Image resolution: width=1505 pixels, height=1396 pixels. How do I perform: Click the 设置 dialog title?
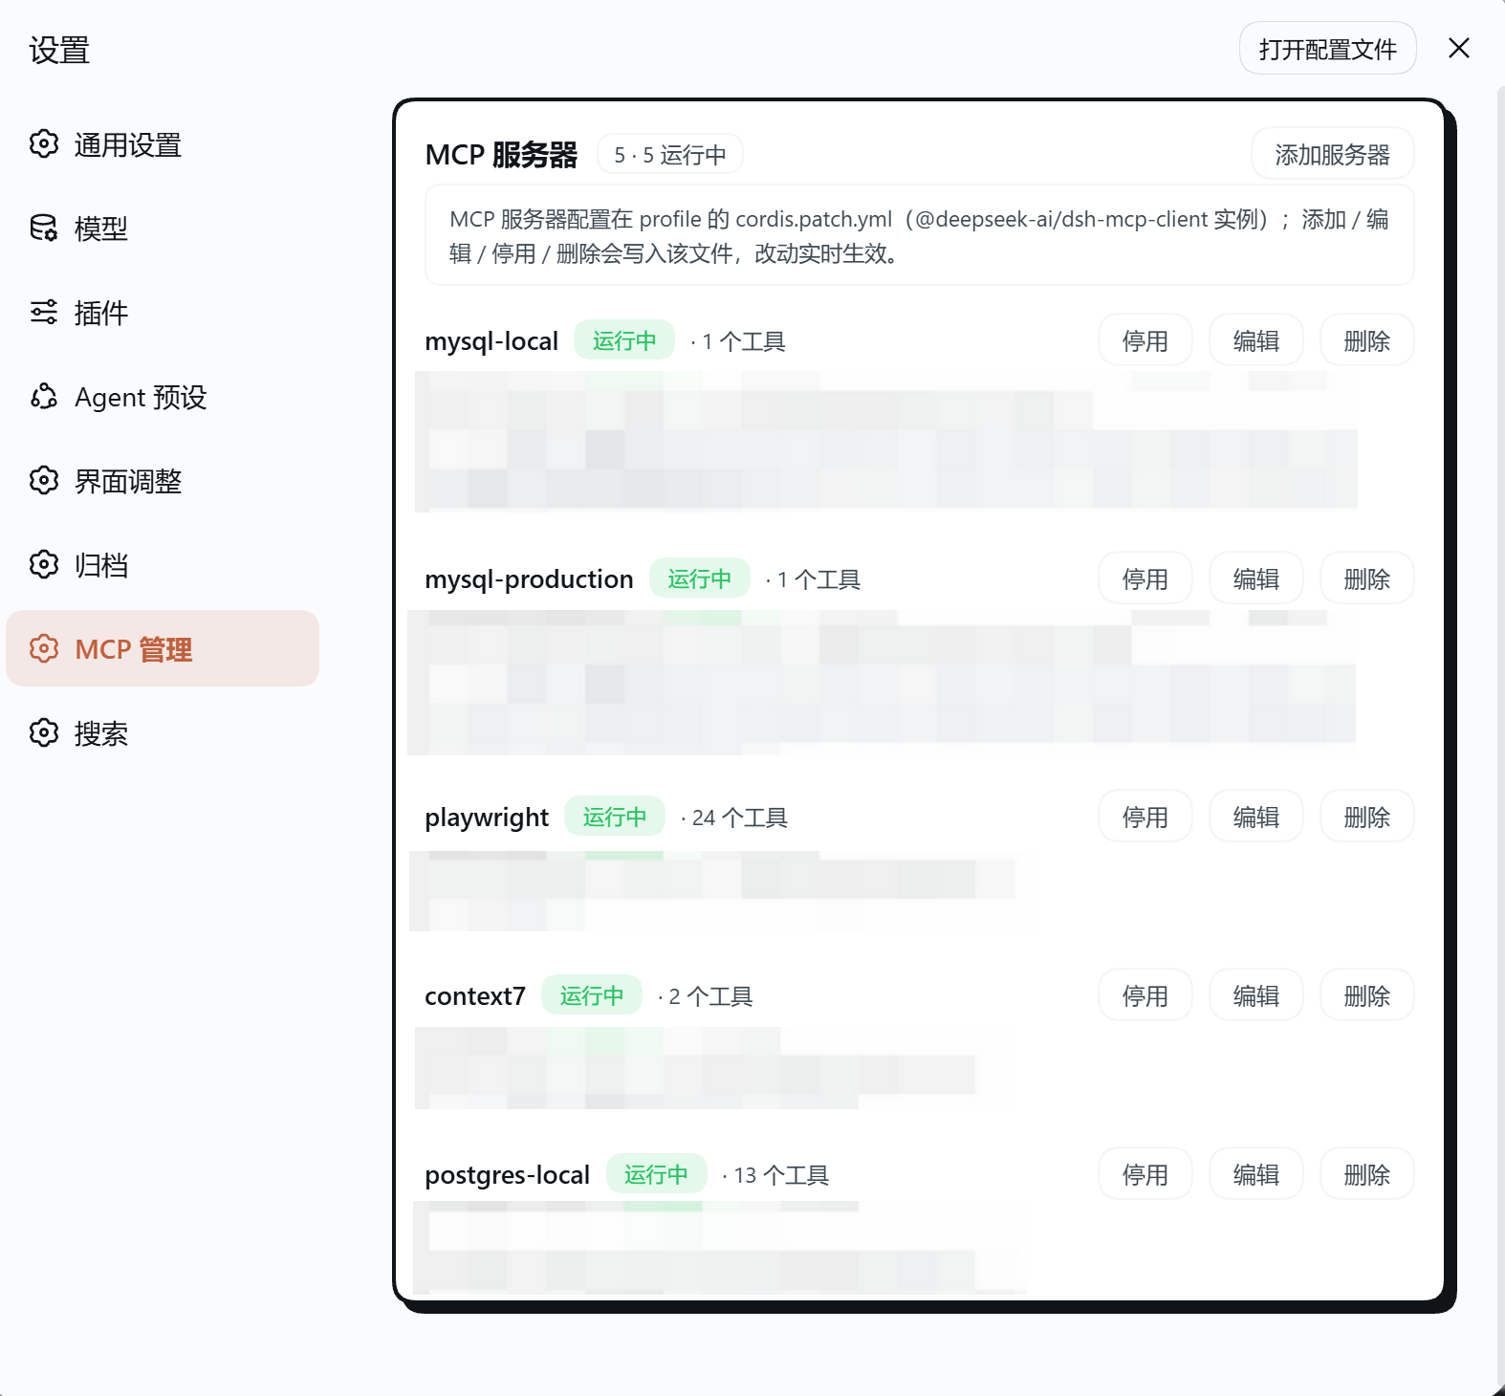tap(59, 50)
